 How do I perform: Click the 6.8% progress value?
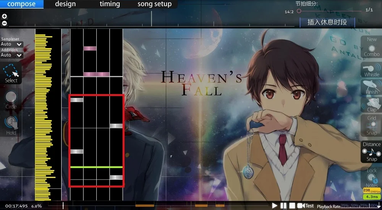37,206
